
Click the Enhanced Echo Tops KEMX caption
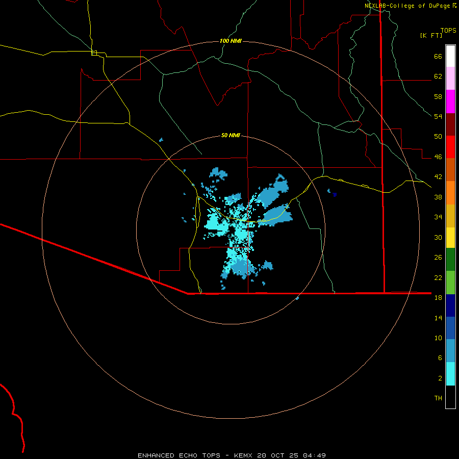click(x=232, y=455)
